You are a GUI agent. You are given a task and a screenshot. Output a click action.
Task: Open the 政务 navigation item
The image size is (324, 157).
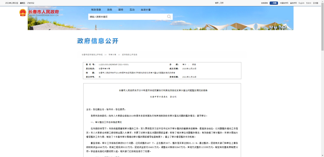pos(110,10)
